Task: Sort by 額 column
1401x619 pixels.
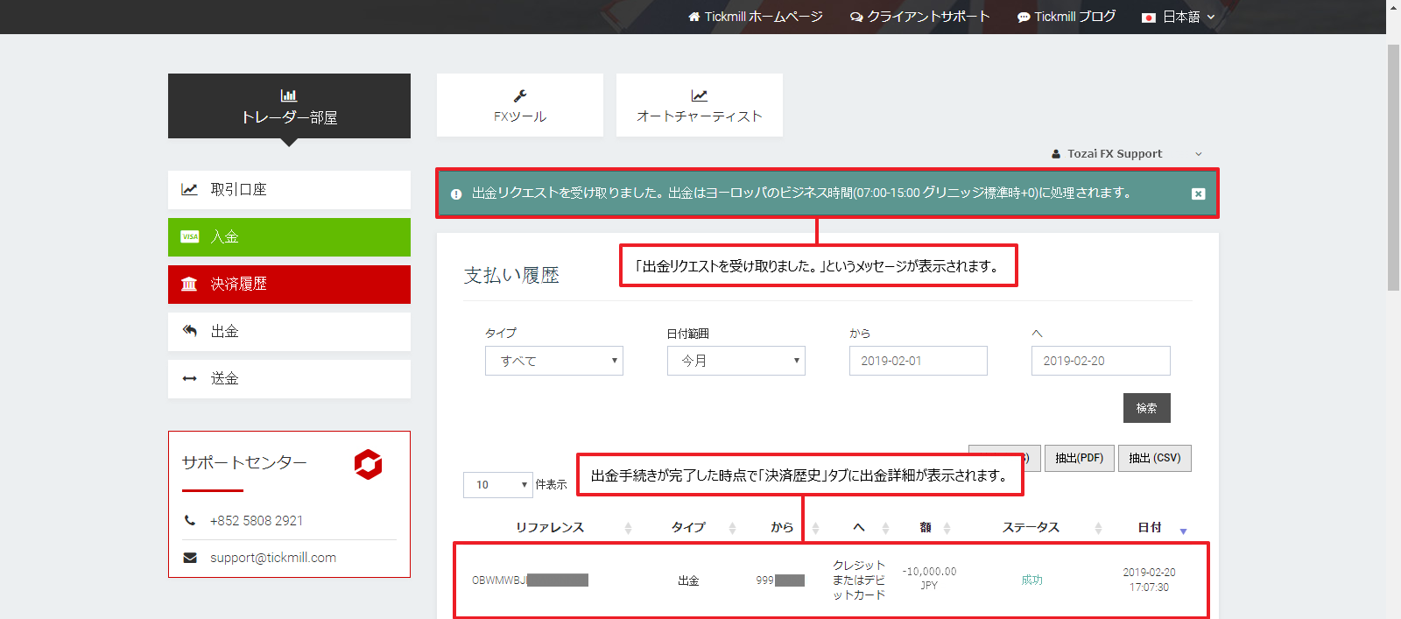Action: (926, 527)
